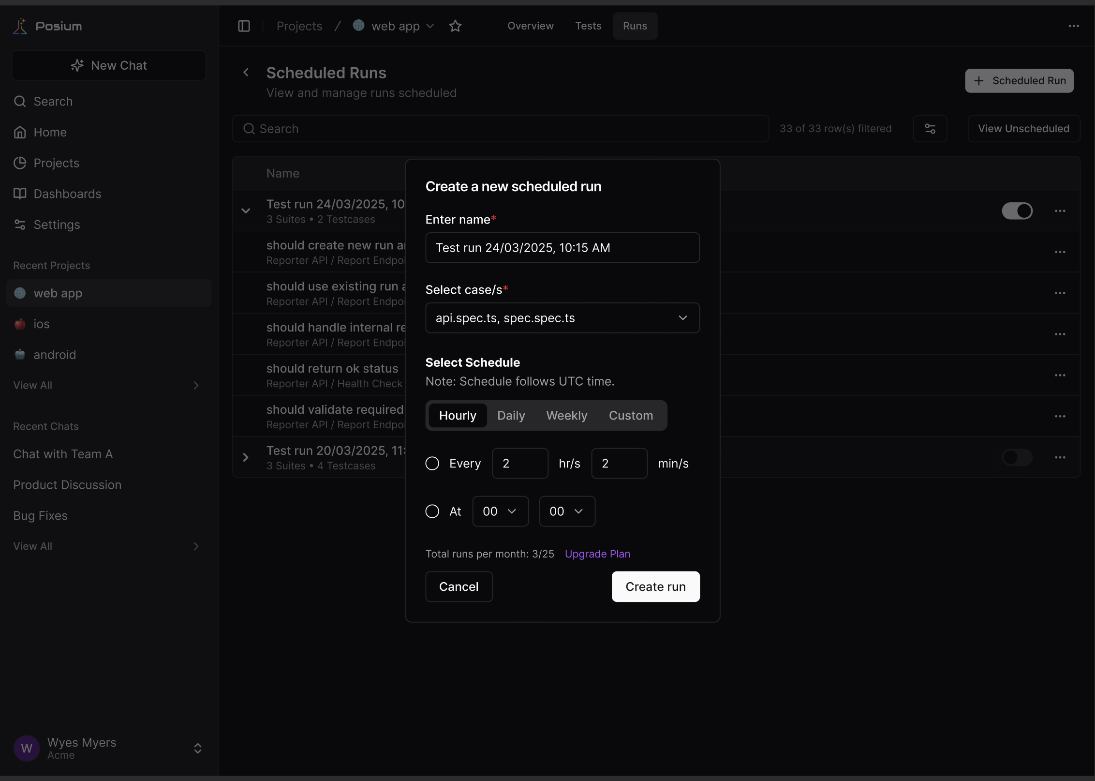
Task: Toggle the sidebar panel icon
Action: coord(244,26)
